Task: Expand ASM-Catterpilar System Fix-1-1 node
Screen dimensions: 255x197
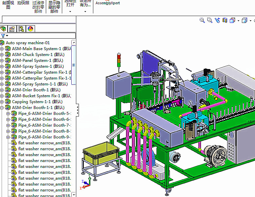Action: click(2, 78)
